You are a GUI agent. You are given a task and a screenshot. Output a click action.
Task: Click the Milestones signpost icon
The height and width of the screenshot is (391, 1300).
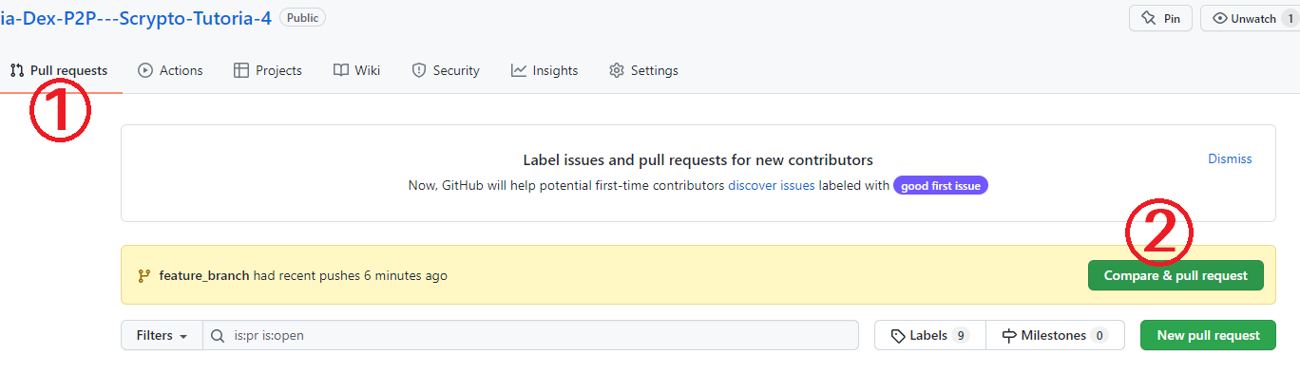pyautogui.click(x=1010, y=335)
